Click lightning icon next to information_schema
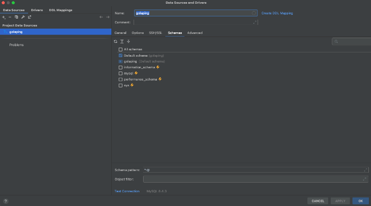371x206 pixels. click(158, 67)
